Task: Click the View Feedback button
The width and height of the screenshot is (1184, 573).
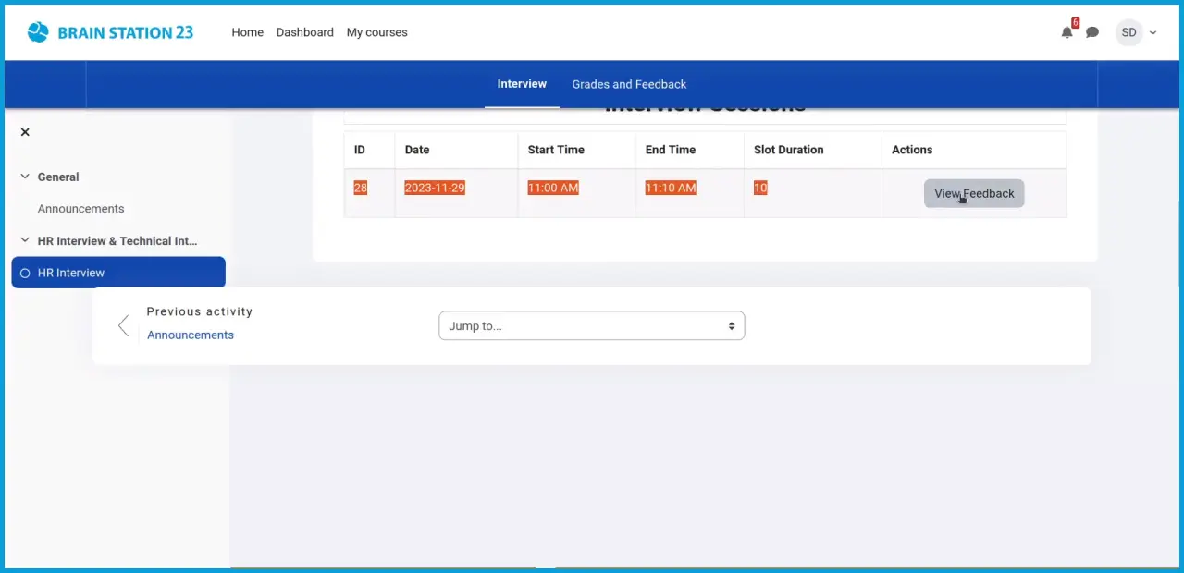Action: (x=974, y=193)
